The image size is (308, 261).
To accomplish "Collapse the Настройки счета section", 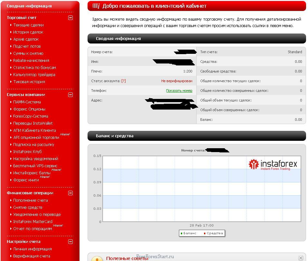I will 70,242.
